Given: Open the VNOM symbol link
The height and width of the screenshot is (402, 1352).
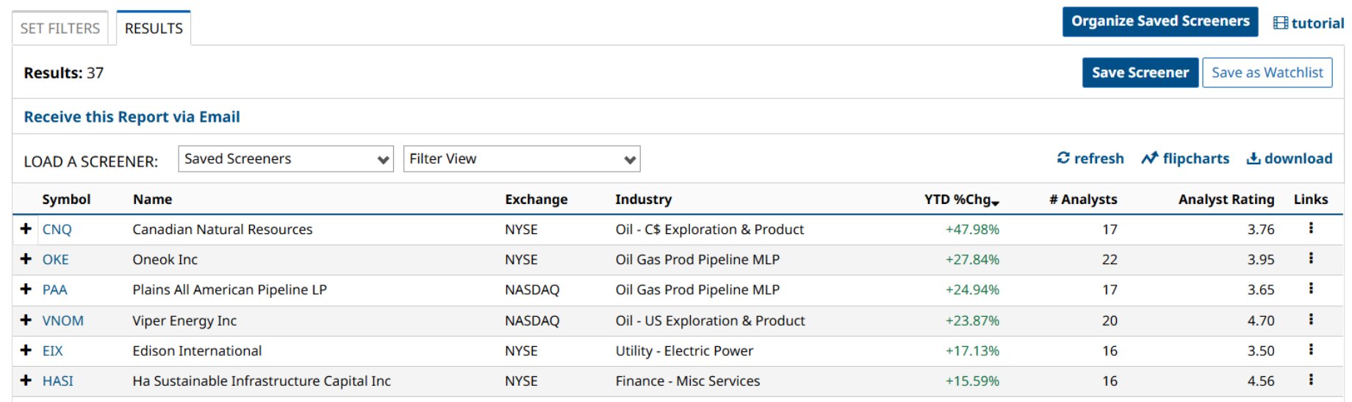Looking at the screenshot, I should pyautogui.click(x=63, y=321).
